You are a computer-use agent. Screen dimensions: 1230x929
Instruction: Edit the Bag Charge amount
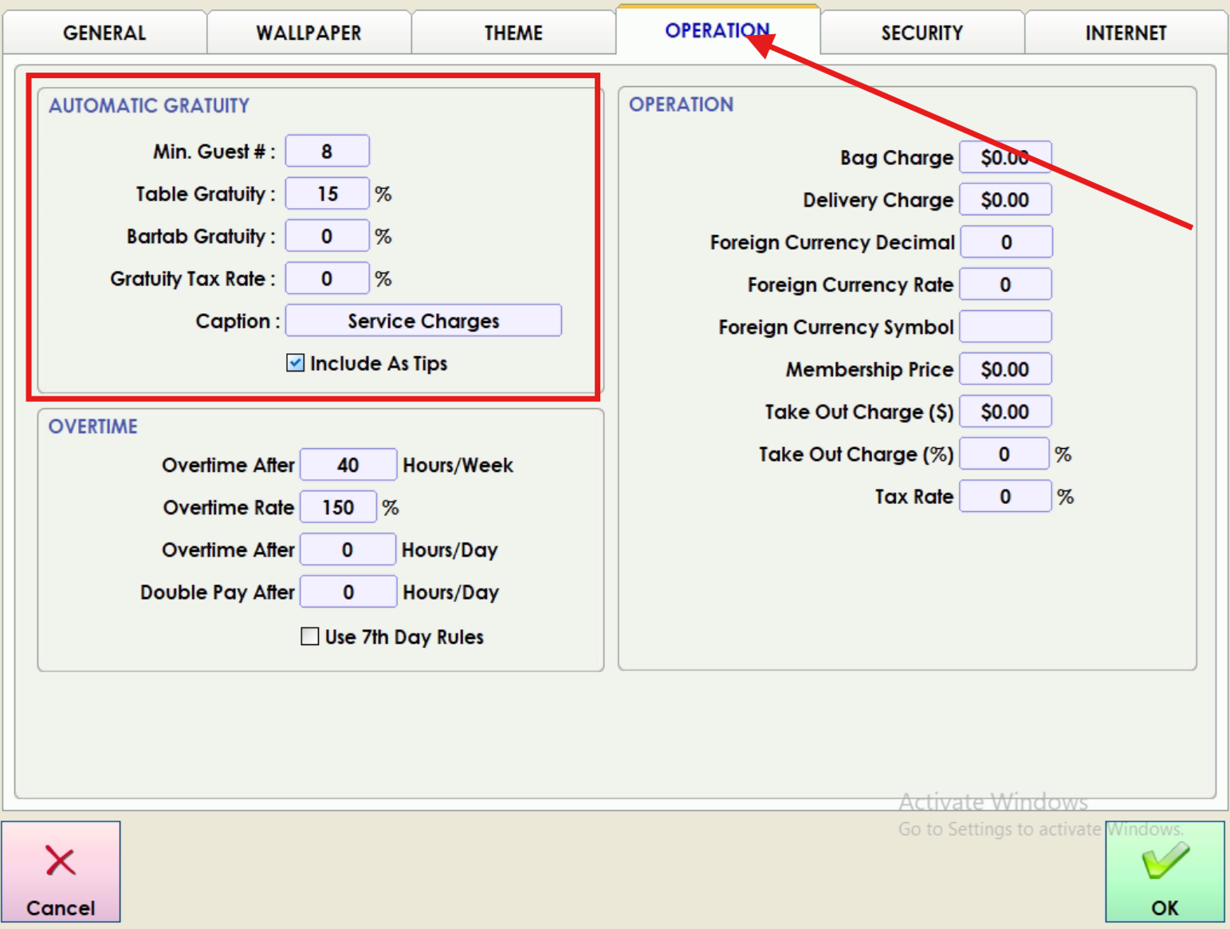click(x=1005, y=157)
